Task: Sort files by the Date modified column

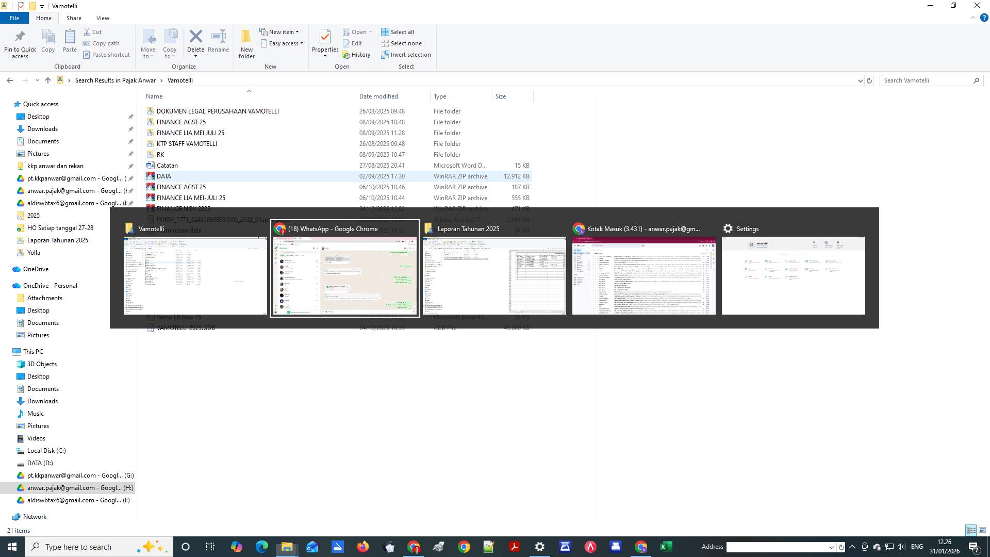Action: (x=378, y=96)
